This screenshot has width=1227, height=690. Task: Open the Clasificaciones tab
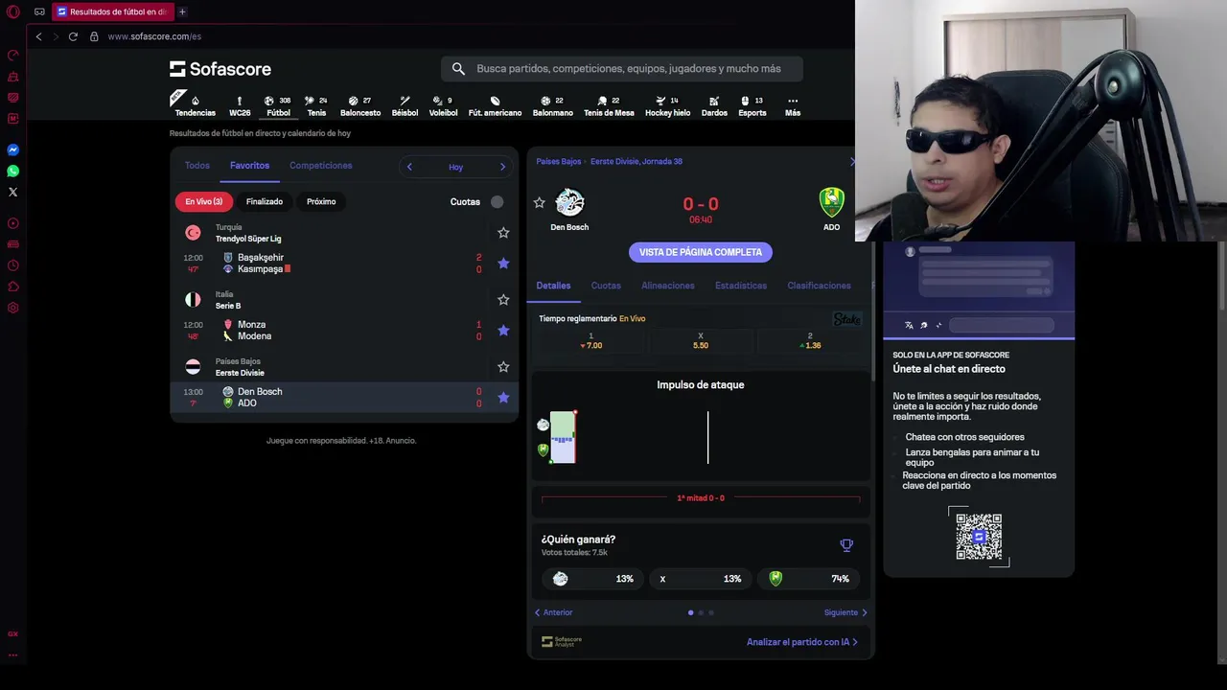tap(819, 286)
